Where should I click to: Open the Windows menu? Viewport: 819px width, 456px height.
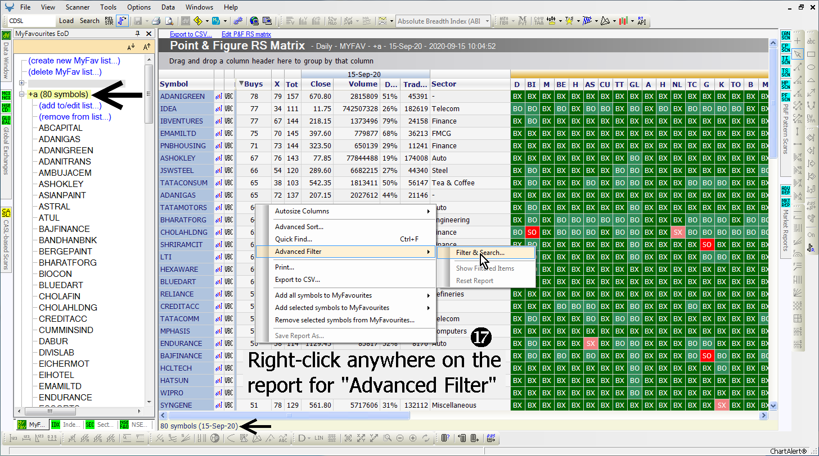[x=200, y=7]
